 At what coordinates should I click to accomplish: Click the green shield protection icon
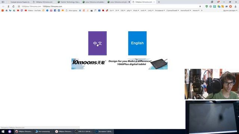tap(207, 6)
